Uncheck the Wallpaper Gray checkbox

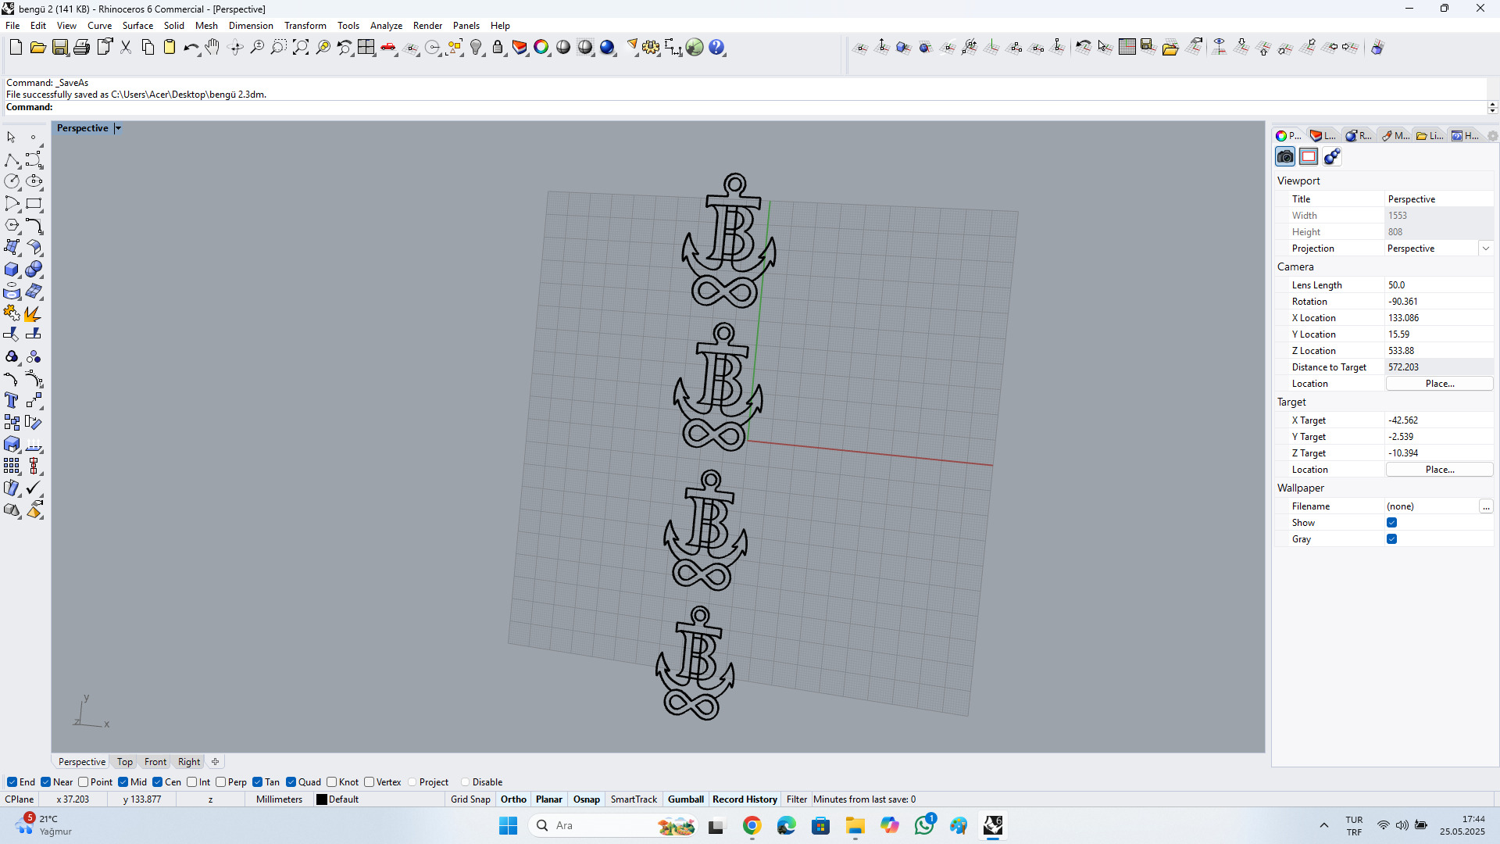1391,539
